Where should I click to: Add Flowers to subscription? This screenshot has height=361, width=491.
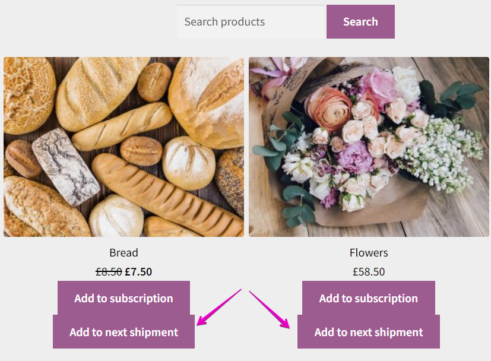[369, 298]
